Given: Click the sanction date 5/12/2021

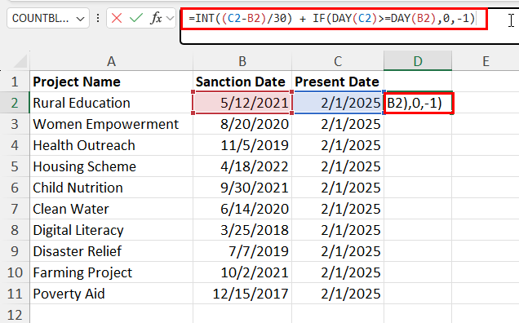Looking at the screenshot, I should click(242, 103).
